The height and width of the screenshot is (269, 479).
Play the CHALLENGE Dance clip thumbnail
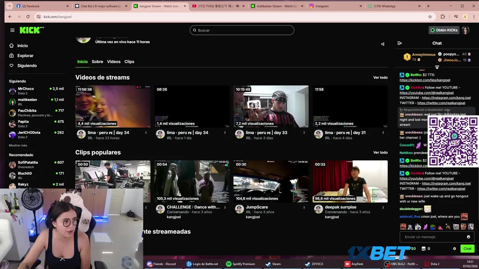(x=192, y=181)
